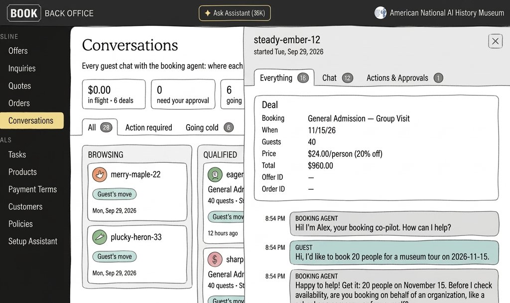Switch to the Chat tab
Viewport: 510px width, 303px height.
pyautogui.click(x=337, y=78)
